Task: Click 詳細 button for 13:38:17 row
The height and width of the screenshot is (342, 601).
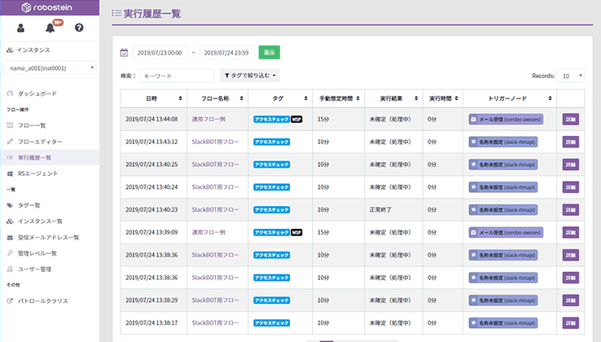Action: [x=571, y=322]
